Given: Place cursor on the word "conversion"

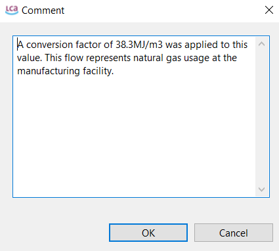Looking at the screenshot, I should pos(49,45).
